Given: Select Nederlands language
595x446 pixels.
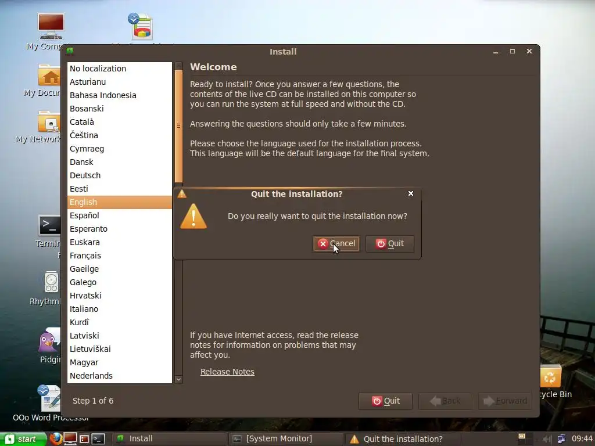Looking at the screenshot, I should 120,376.
